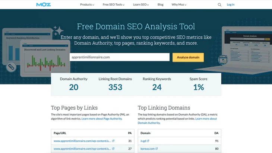
Task: Open external link icon for PA 31 row
Action: (x=113, y=141)
